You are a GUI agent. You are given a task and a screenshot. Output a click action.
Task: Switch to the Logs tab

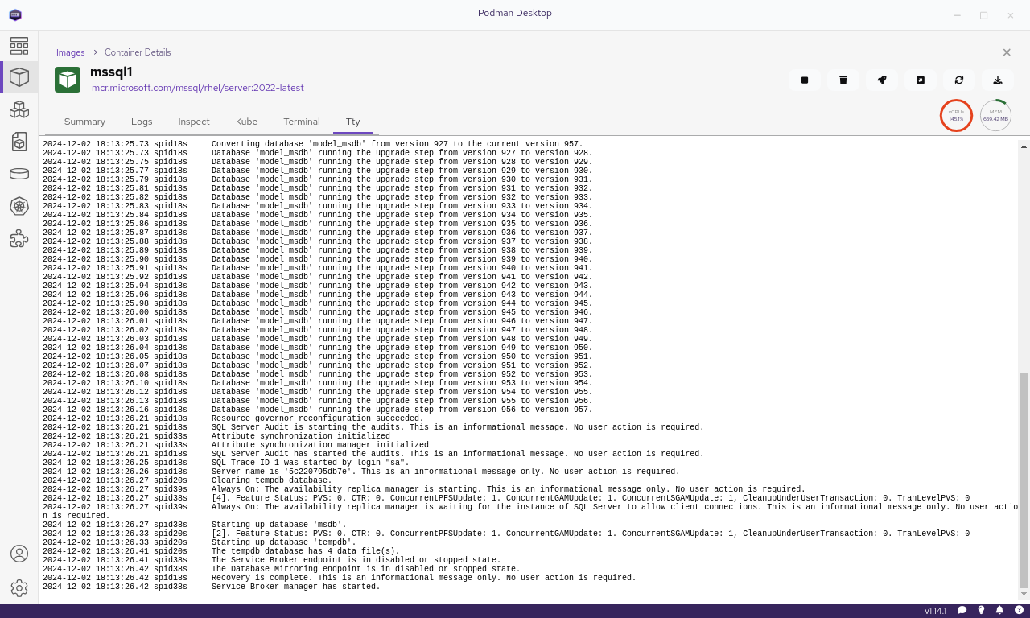pyautogui.click(x=142, y=122)
